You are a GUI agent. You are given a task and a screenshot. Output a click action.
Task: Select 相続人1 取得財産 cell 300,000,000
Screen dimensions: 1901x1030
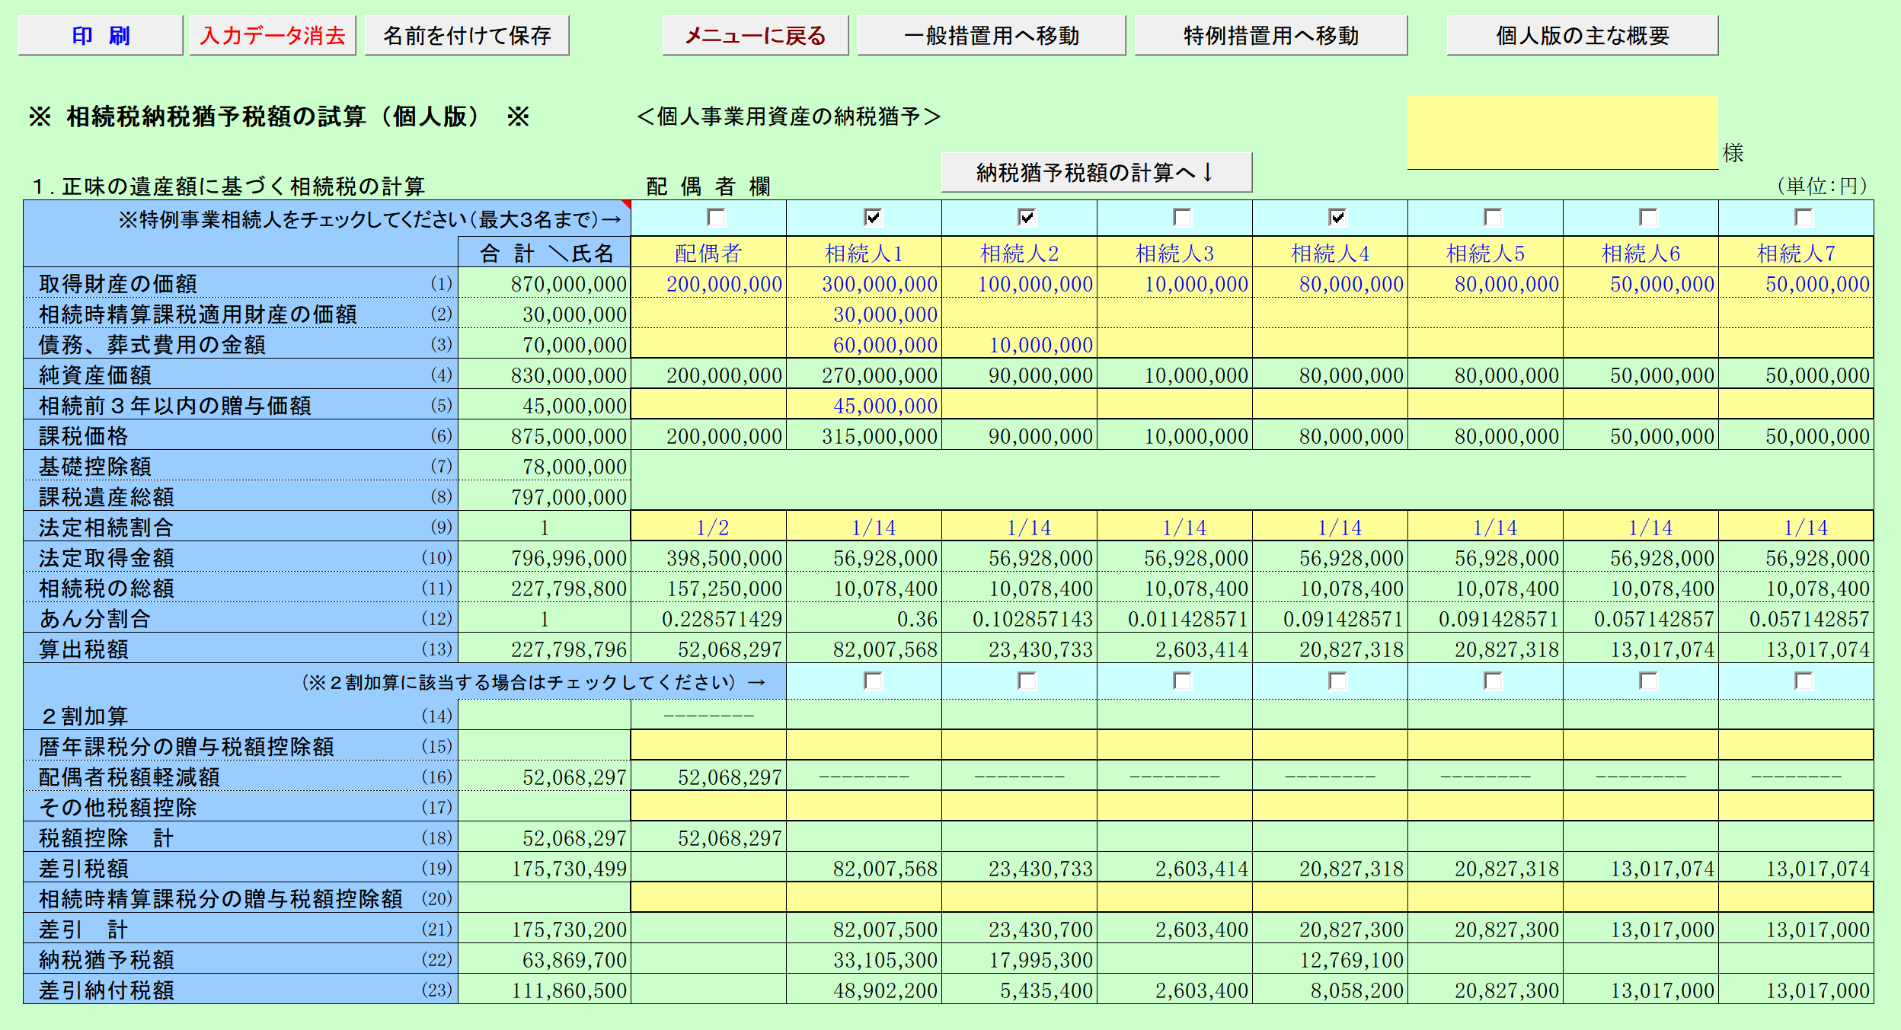[x=864, y=282]
